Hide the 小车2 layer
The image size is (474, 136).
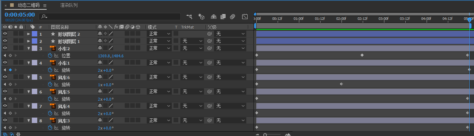click(x=5, y=48)
